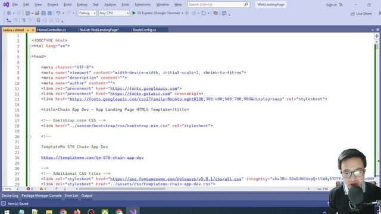Click the Undo arrow icon

tap(58, 13)
